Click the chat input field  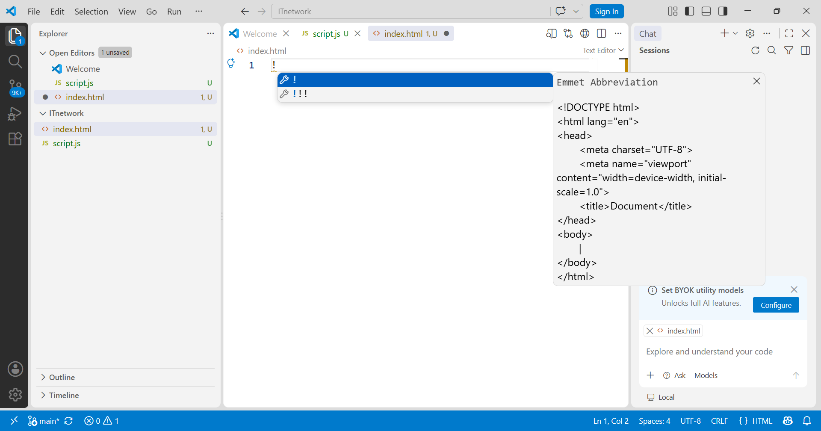click(x=723, y=351)
